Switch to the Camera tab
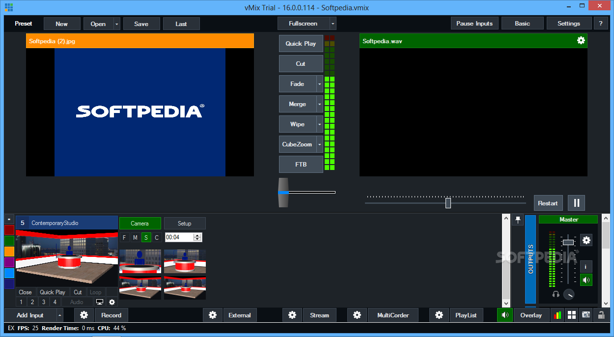Viewport: 614px width, 337px height. click(x=140, y=224)
